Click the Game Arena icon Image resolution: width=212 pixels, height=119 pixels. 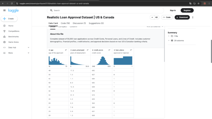[4, 42]
